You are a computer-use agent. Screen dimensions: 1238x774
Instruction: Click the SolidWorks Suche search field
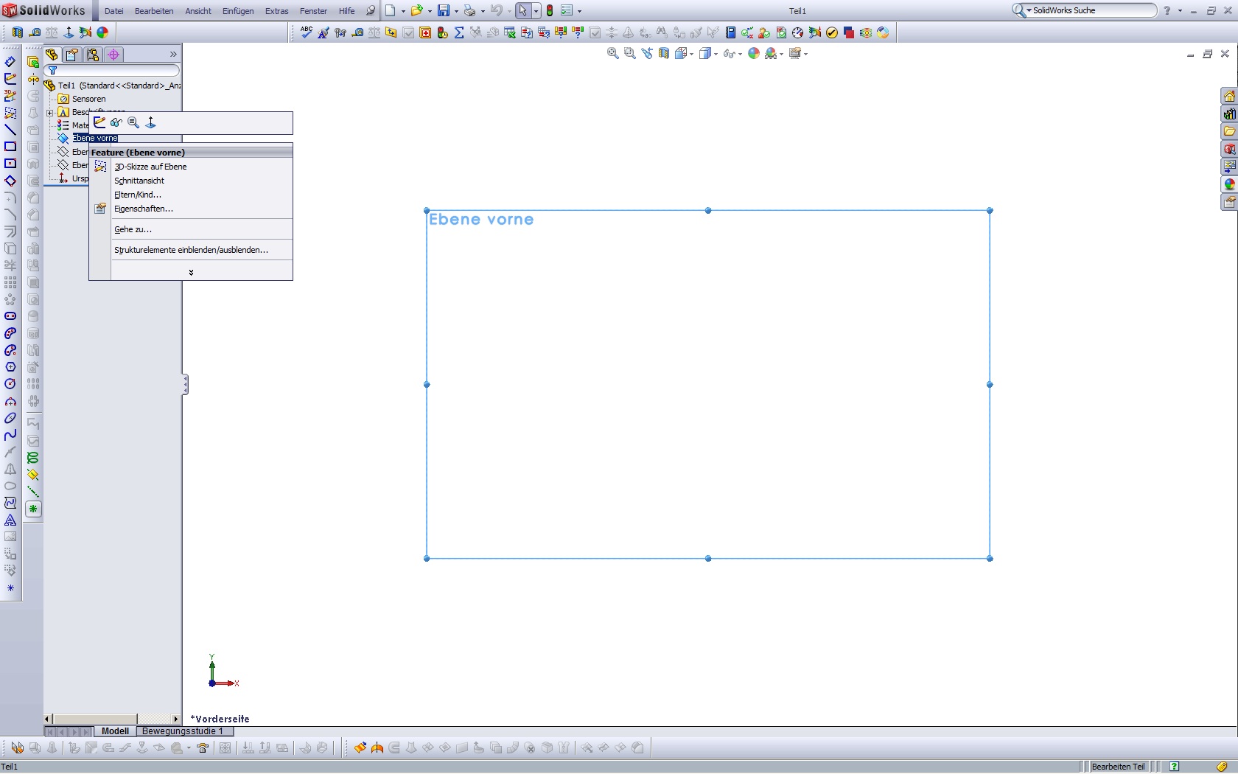[1092, 10]
